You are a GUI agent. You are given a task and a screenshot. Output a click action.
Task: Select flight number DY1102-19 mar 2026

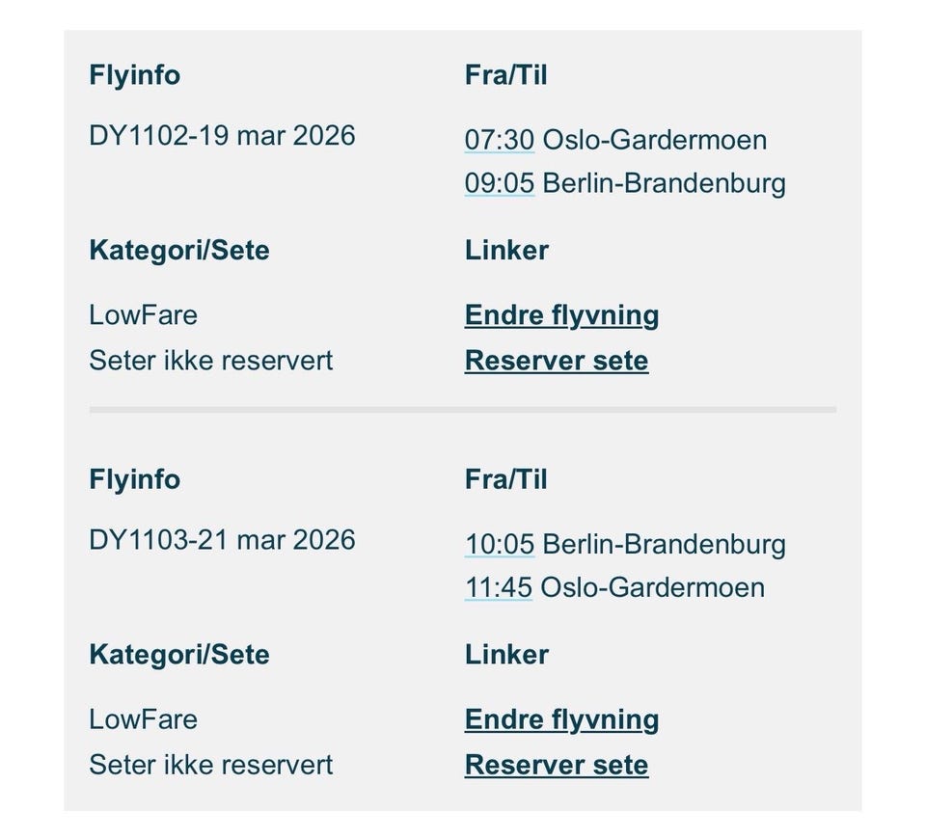click(222, 135)
